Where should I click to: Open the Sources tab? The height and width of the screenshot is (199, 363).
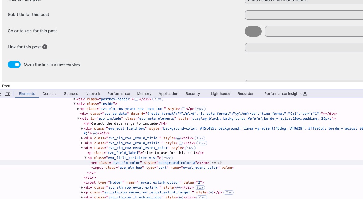[71, 94]
